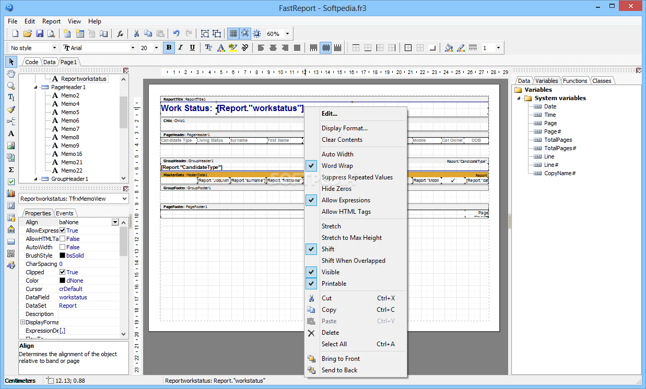The width and height of the screenshot is (646, 389).
Task: Choose Delete in the context menu
Action: point(355,333)
